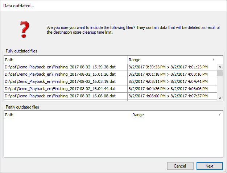Click range 8/2/2017 3:59:33 PM cell
The width and height of the screenshot is (227, 173).
coord(168,67)
